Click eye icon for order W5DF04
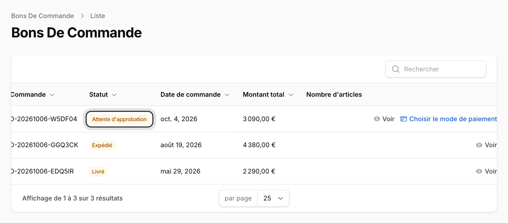Image resolution: width=508 pixels, height=223 pixels. (x=377, y=119)
